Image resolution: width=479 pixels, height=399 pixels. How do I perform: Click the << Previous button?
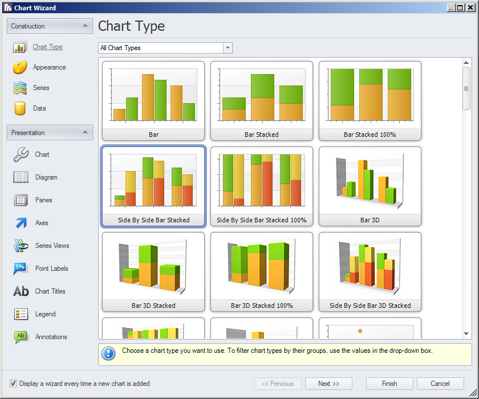point(278,384)
